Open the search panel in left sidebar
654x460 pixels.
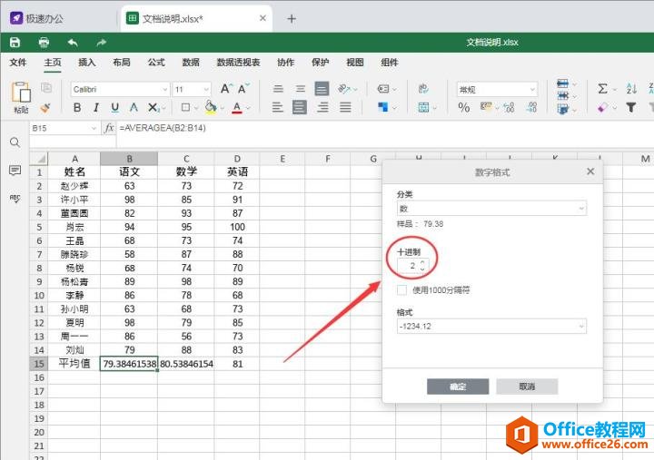15,142
